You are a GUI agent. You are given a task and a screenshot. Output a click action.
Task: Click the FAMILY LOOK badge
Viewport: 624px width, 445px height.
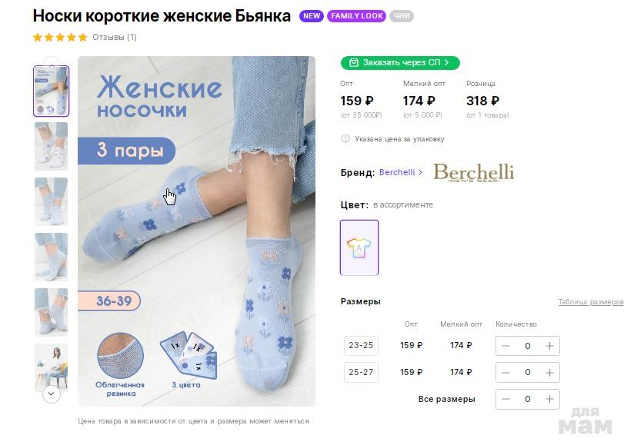(356, 16)
